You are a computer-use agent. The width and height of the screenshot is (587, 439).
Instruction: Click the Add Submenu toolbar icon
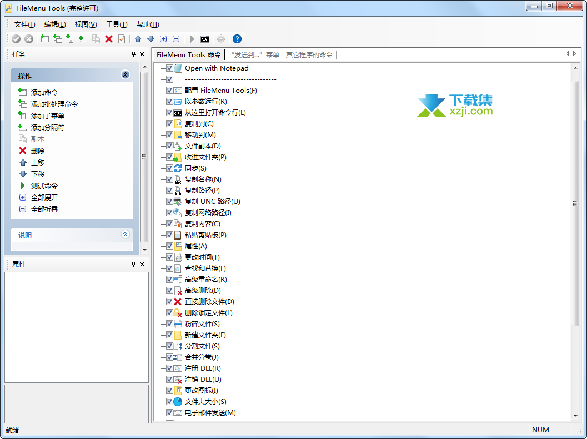(x=70, y=39)
